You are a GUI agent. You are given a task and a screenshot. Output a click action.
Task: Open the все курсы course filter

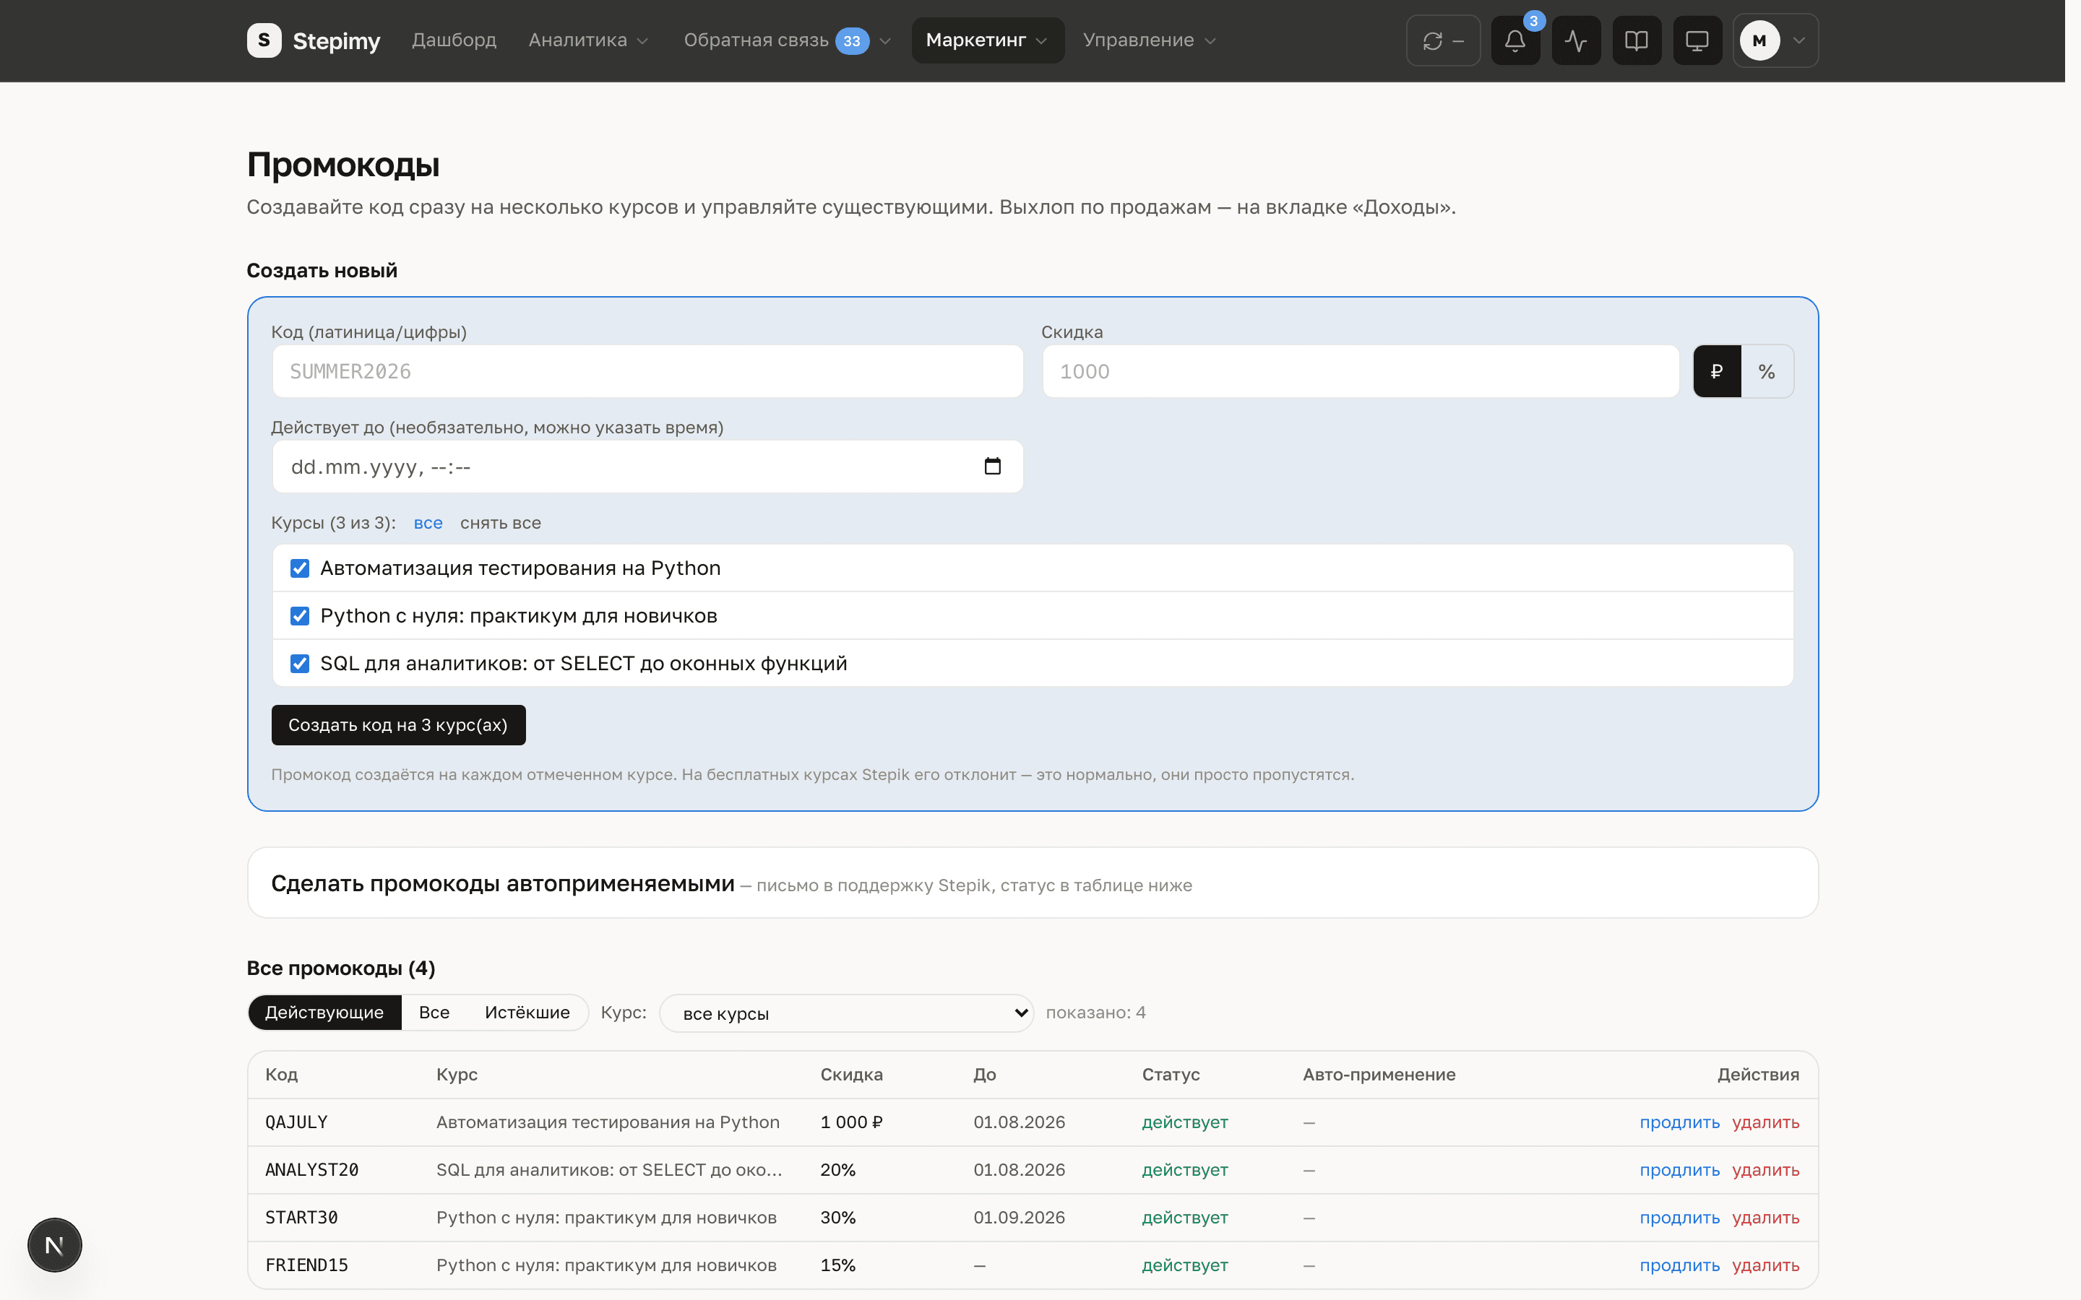[846, 1013]
